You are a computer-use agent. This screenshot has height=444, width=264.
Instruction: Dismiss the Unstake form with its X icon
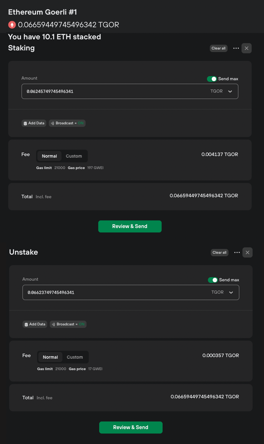tap(248, 252)
